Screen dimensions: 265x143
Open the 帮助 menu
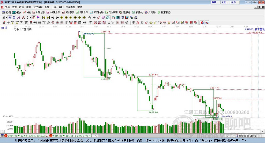(x=80, y=7)
